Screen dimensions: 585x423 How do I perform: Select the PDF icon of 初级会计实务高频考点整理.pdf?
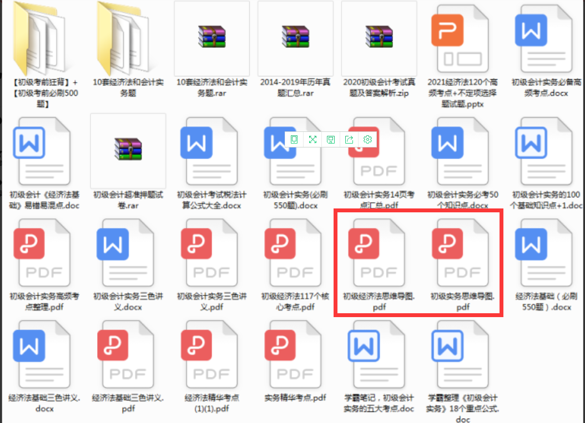tap(42, 253)
